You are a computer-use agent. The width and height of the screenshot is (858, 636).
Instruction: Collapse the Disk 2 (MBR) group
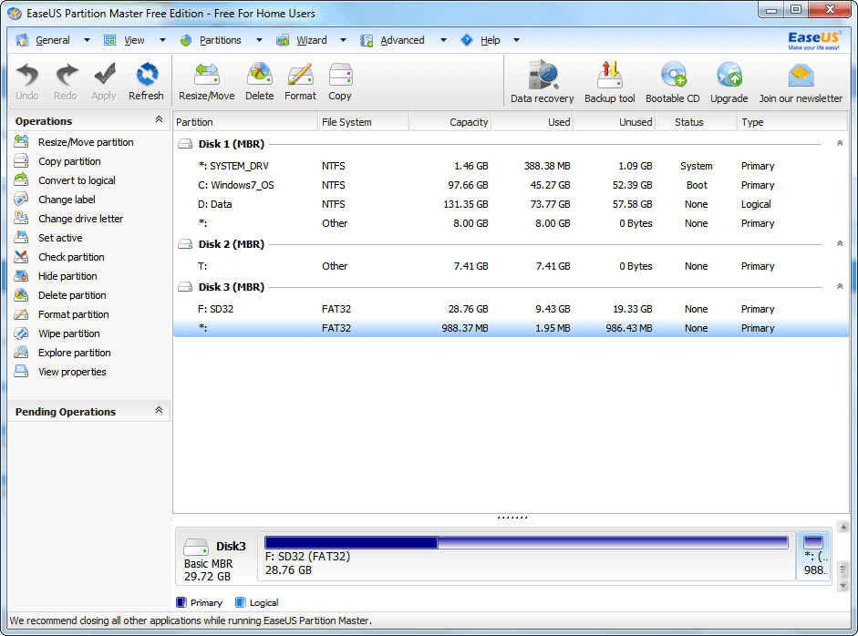pyautogui.click(x=840, y=243)
